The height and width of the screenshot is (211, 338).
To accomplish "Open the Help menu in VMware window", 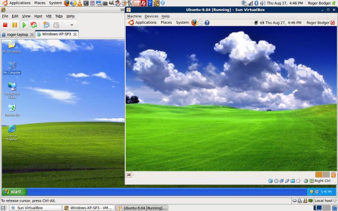I will tap(70, 16).
